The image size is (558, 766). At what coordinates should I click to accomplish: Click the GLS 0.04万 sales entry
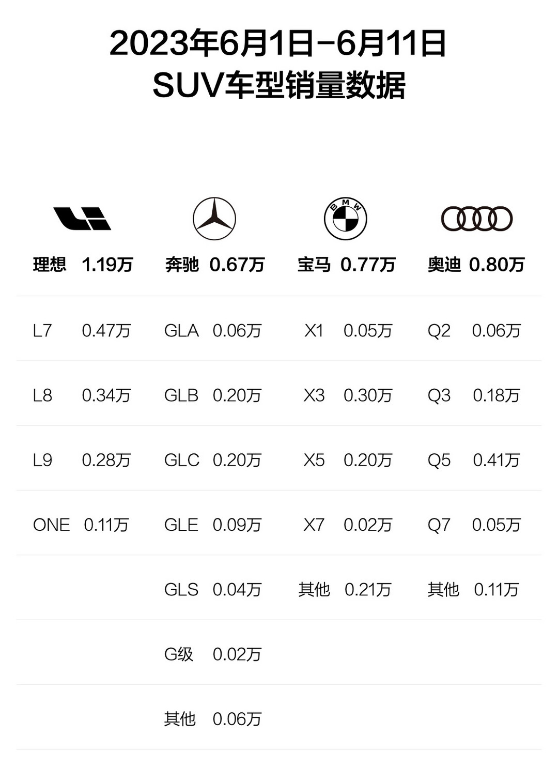coord(213,589)
